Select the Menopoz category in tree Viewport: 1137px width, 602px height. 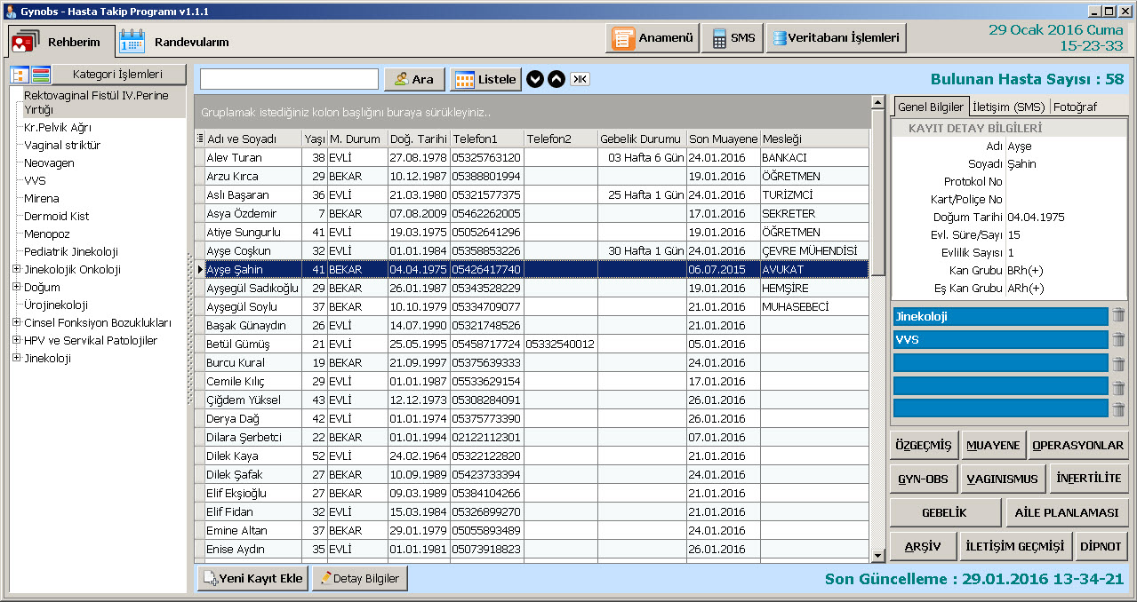(49, 234)
